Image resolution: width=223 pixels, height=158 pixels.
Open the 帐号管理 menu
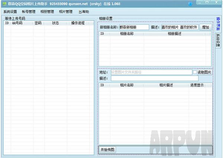(x=29, y=11)
